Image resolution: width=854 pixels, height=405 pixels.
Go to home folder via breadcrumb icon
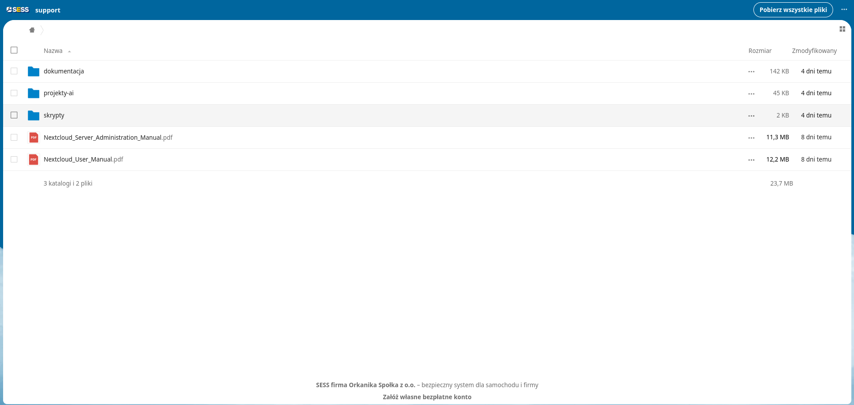[x=32, y=30]
